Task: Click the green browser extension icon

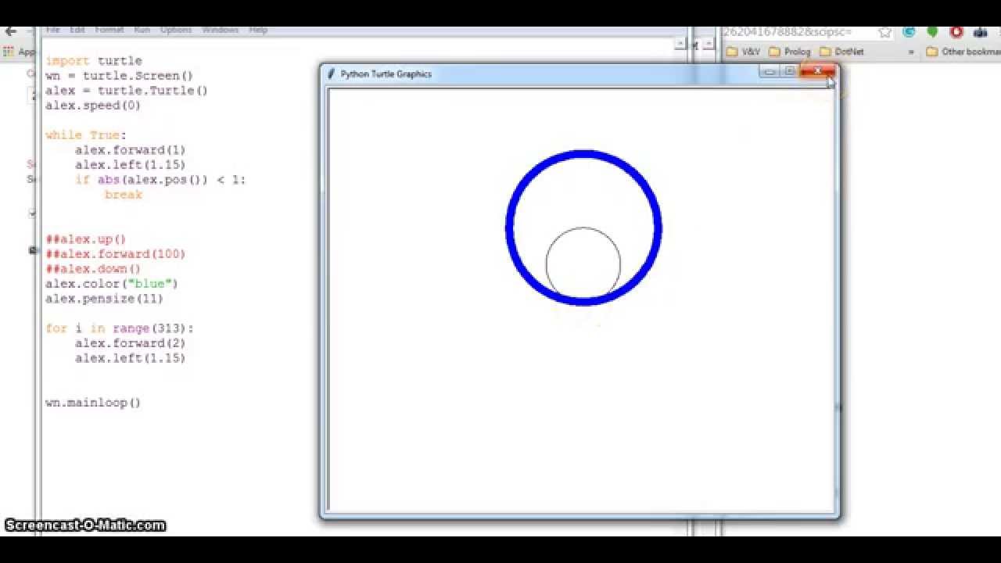Action: point(932,32)
